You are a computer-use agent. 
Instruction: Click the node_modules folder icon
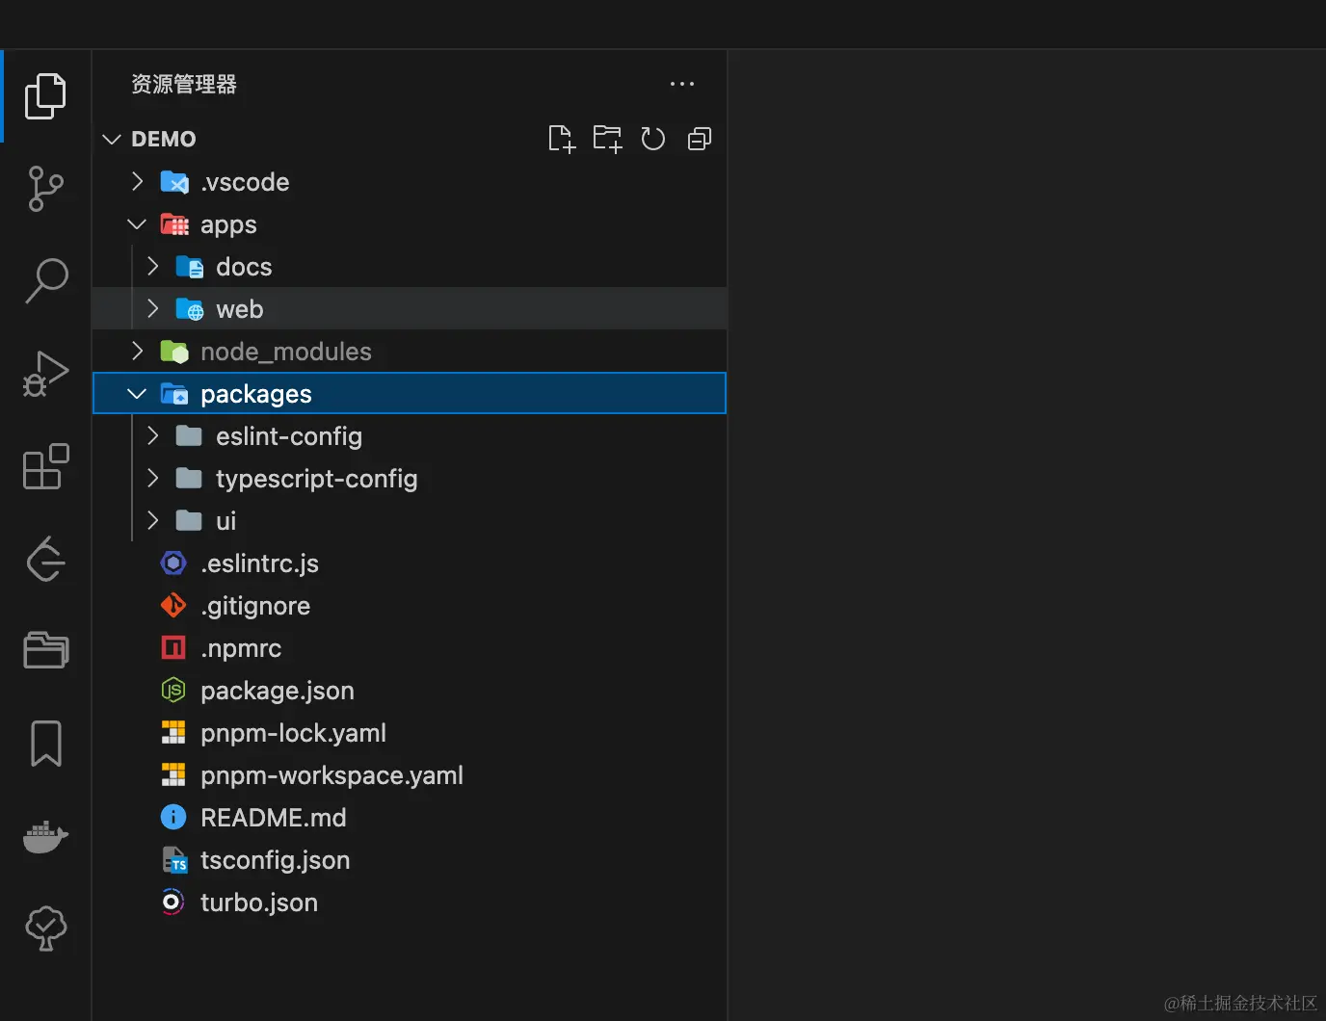coord(174,351)
